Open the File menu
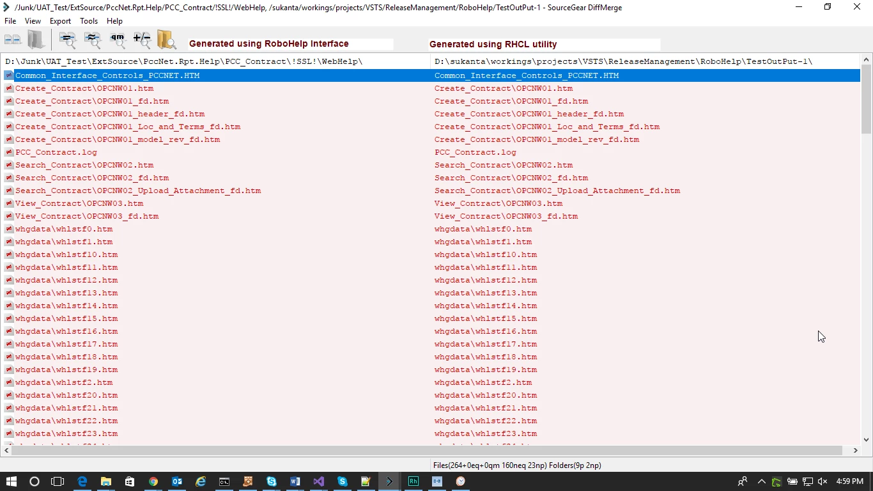 point(10,21)
